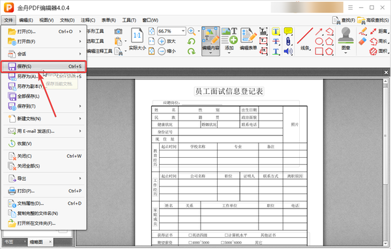Open the Form (表单) menu
This screenshot has width=391, height=249.
[108, 20]
